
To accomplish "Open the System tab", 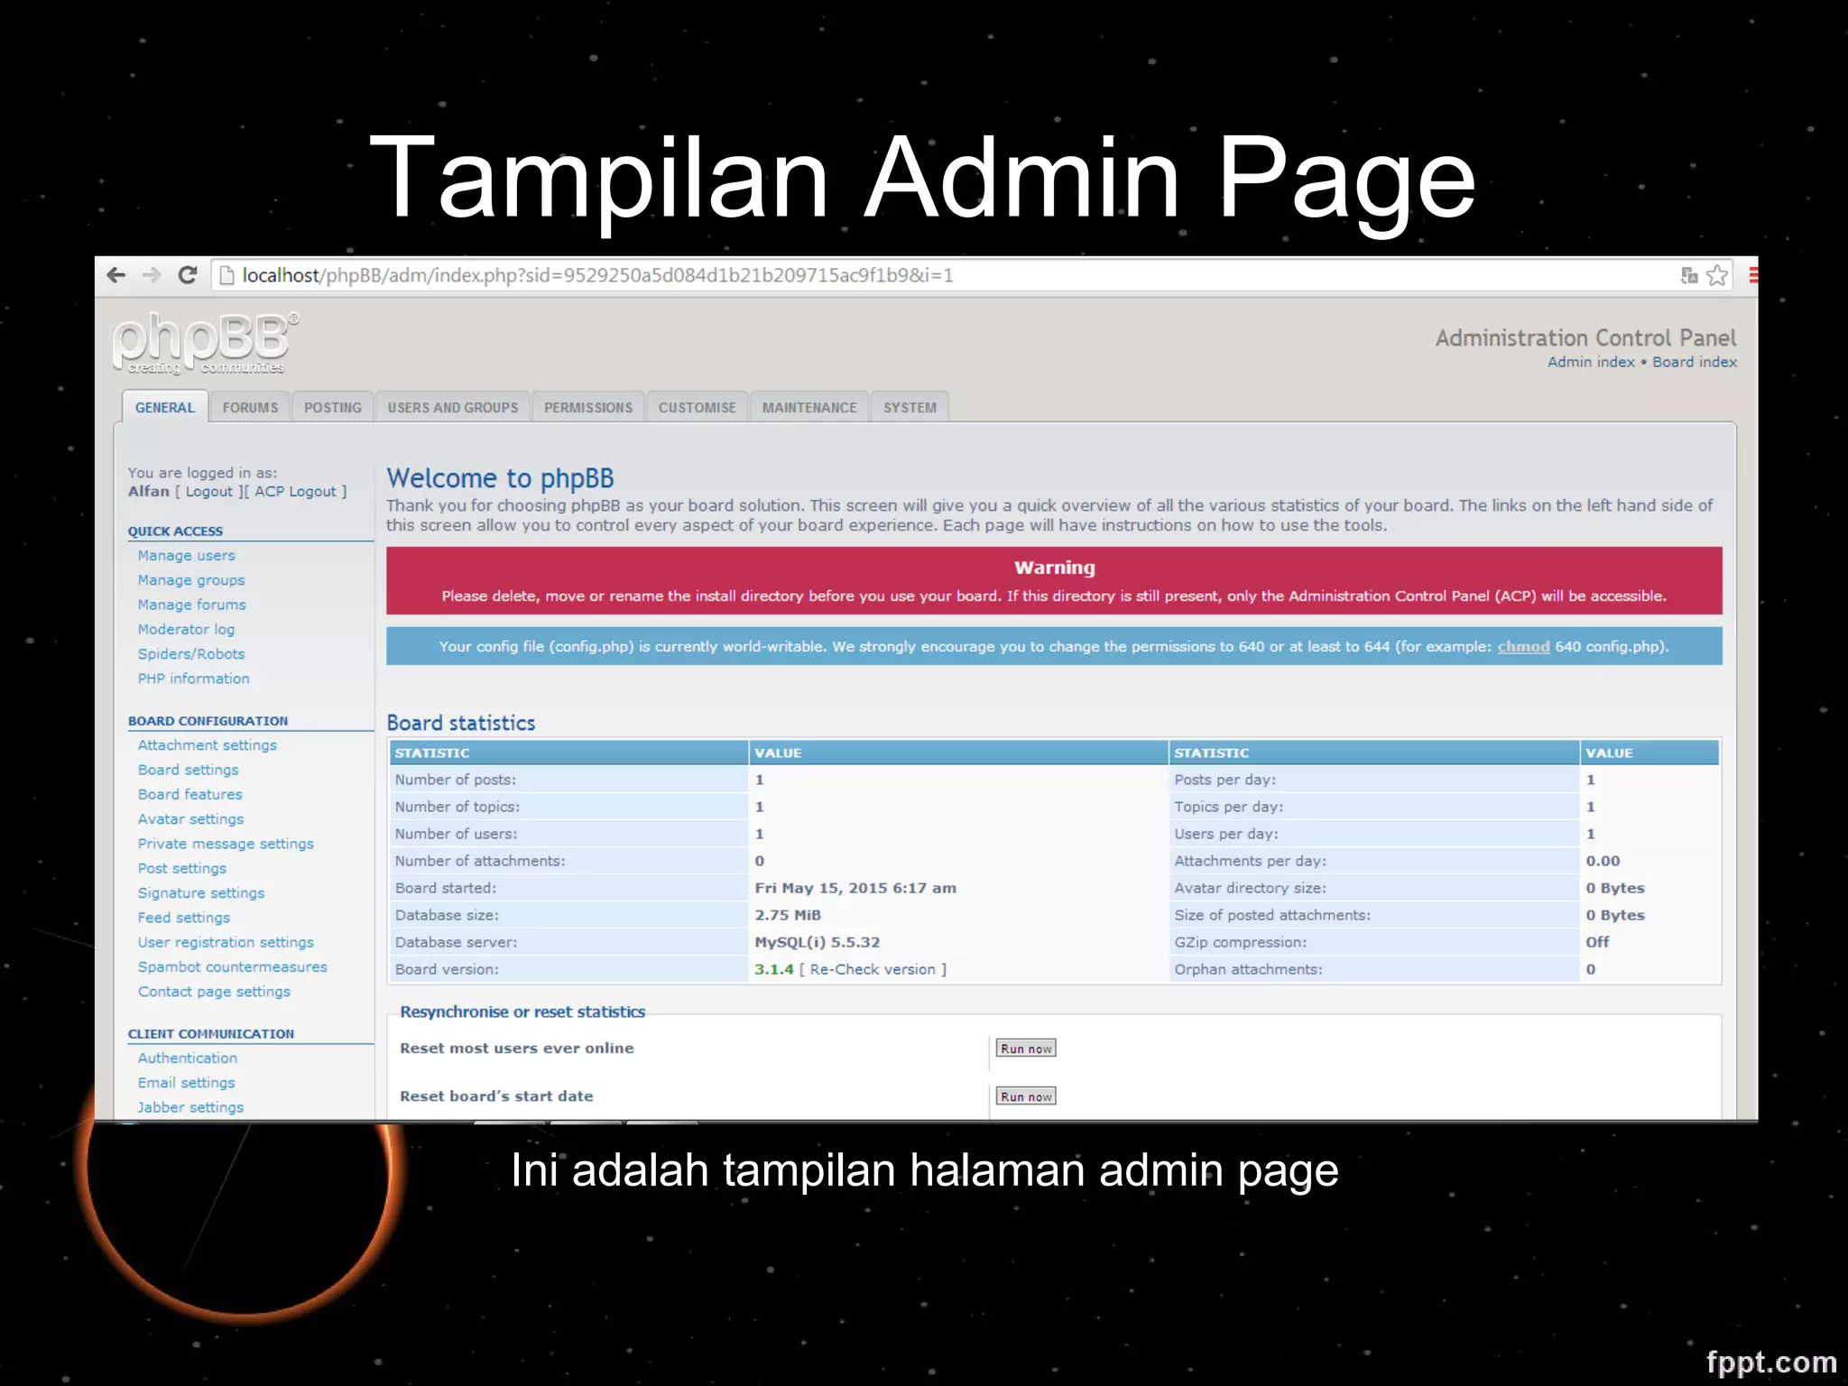I will tap(910, 407).
